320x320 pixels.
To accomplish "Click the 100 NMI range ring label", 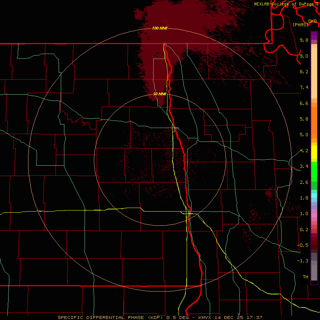I will [x=160, y=28].
